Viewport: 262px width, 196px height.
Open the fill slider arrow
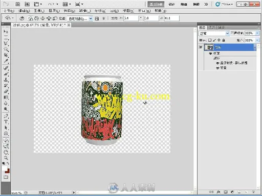click(257, 40)
